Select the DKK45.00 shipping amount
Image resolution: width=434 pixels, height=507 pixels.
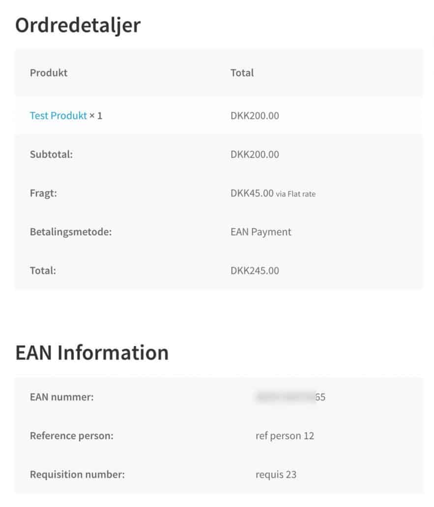coord(252,193)
